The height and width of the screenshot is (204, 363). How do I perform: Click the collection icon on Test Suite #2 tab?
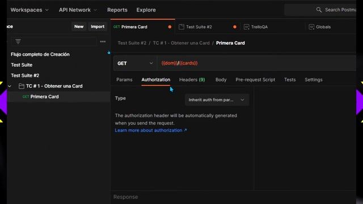pyautogui.click(x=181, y=27)
